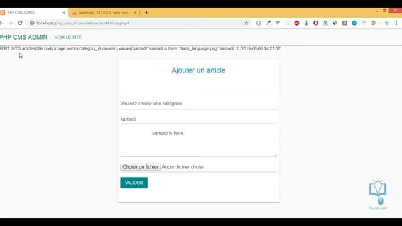Click the black and yellow circle extension

335,23
